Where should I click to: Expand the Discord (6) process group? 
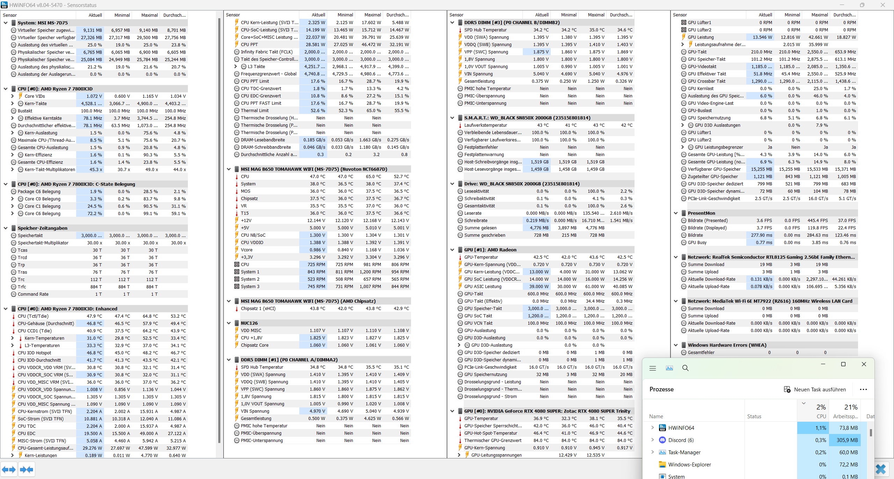point(652,440)
